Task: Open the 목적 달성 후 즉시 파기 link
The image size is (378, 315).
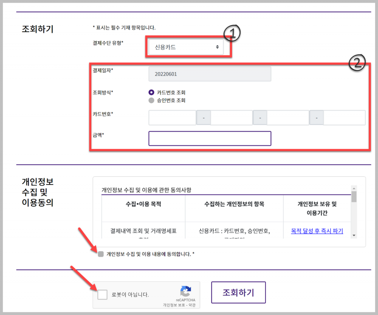Action: click(317, 231)
